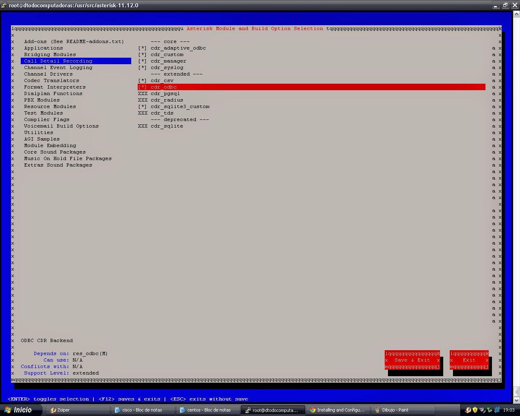Open Voicemail Build Options category
Screen dimensions: 520x416
[61, 126]
